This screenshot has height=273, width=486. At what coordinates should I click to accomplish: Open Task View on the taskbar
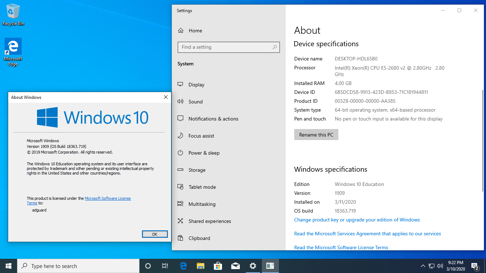pos(165,266)
